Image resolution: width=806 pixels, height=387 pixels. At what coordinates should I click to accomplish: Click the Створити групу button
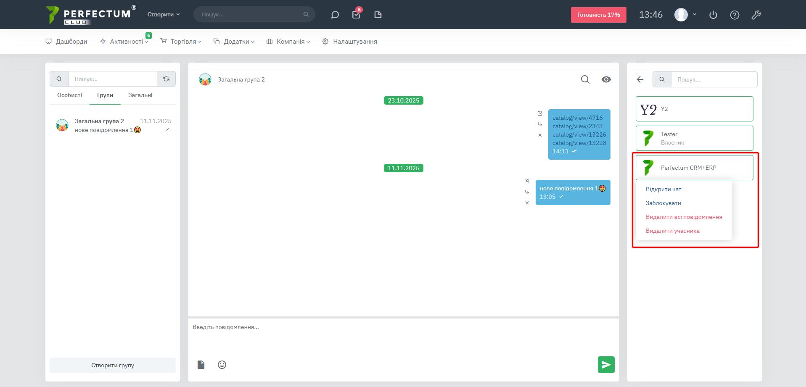coord(113,365)
